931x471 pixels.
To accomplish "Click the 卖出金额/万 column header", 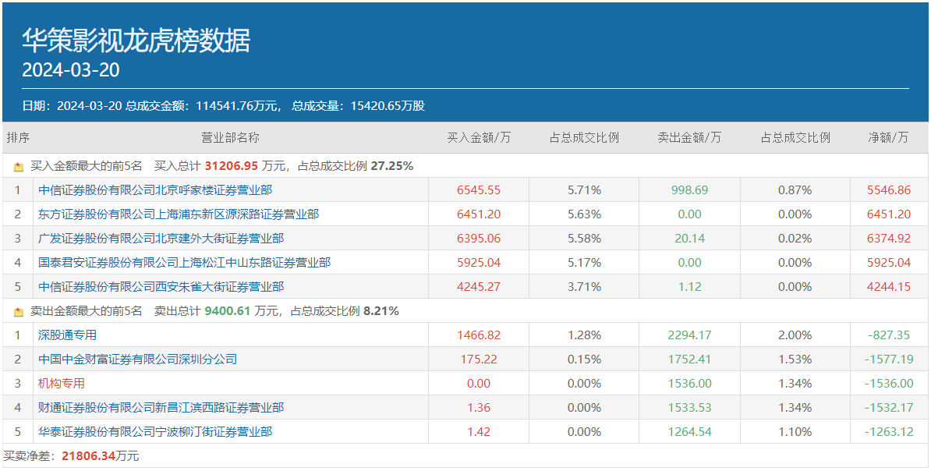I will 689,138.
